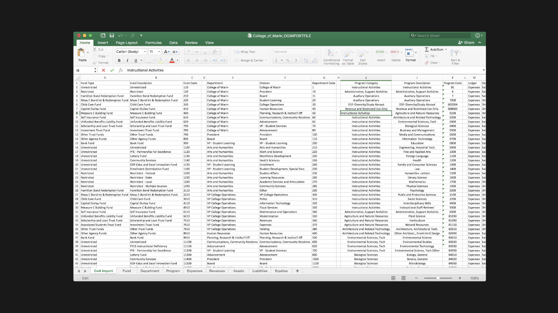Click the Share button

coord(466,43)
